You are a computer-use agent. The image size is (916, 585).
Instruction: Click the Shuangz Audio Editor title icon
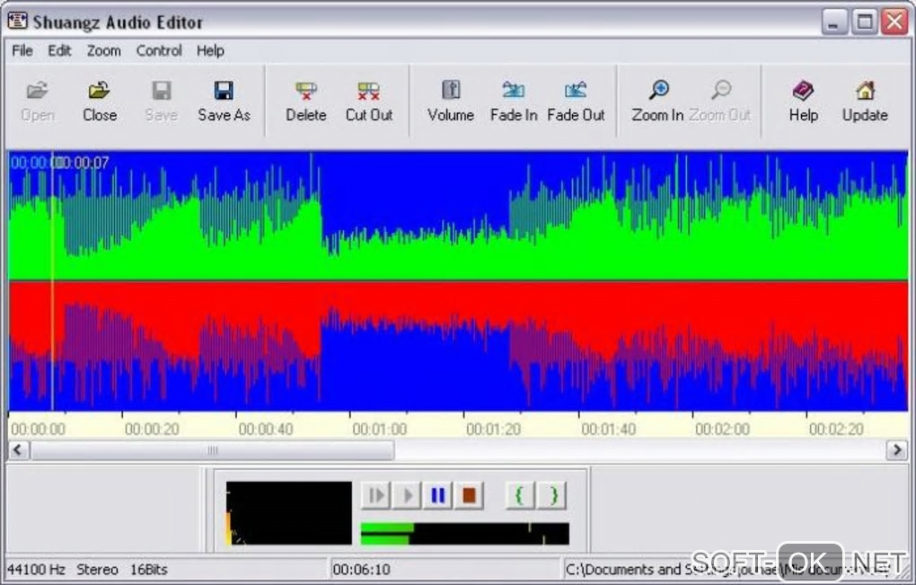coord(18,21)
